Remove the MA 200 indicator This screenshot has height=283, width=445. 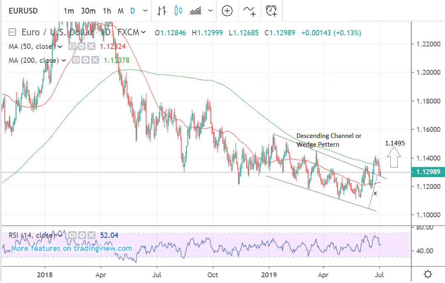95,60
